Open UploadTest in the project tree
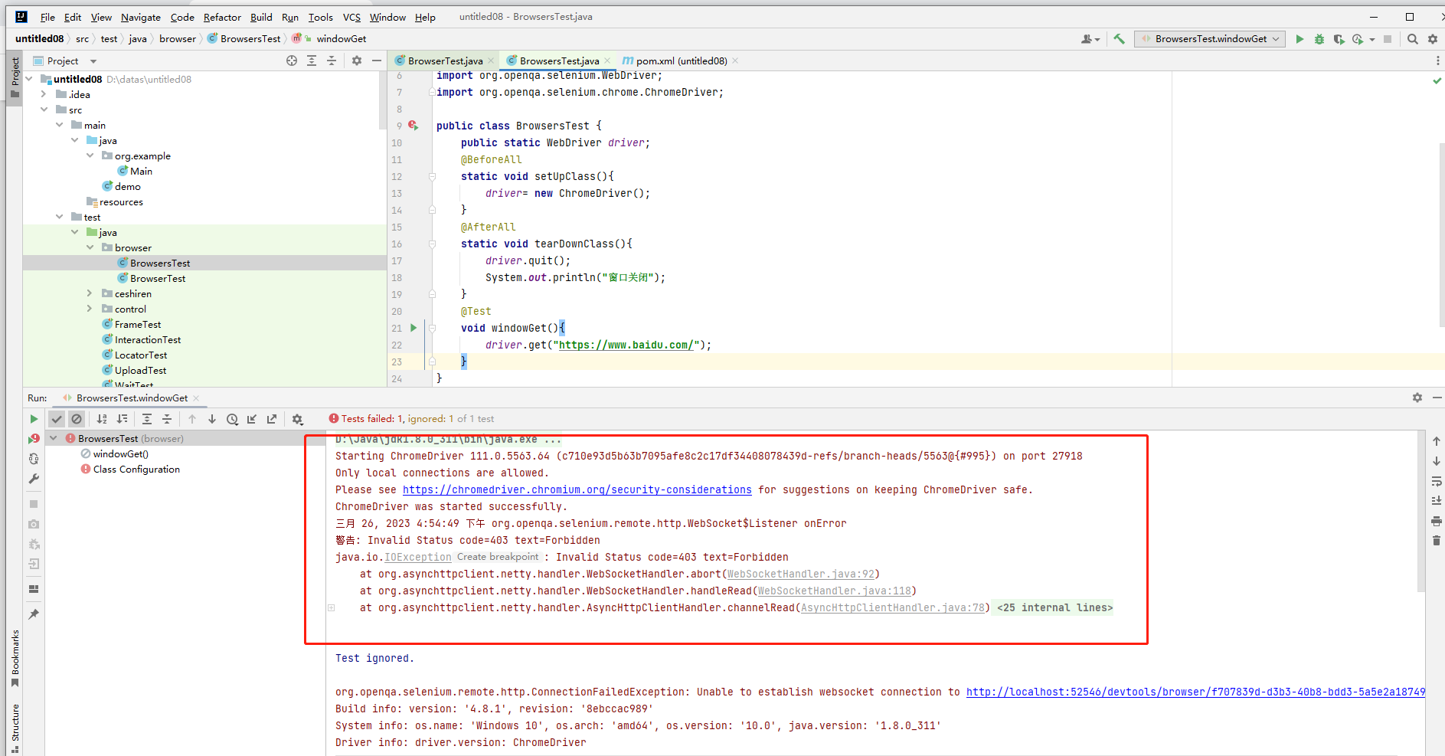 [x=140, y=371]
